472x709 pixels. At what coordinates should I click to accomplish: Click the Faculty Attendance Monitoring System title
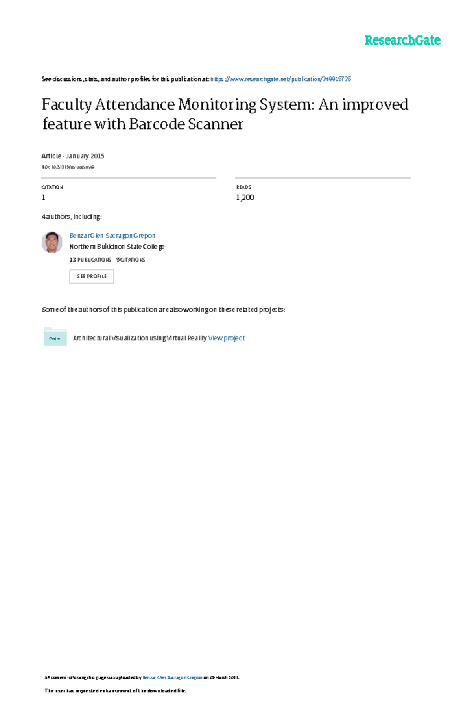click(225, 114)
